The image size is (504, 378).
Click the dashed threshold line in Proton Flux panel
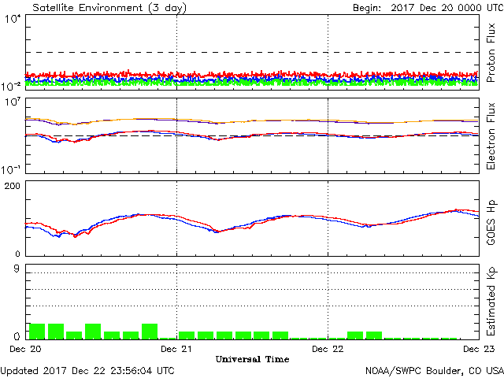252,52
